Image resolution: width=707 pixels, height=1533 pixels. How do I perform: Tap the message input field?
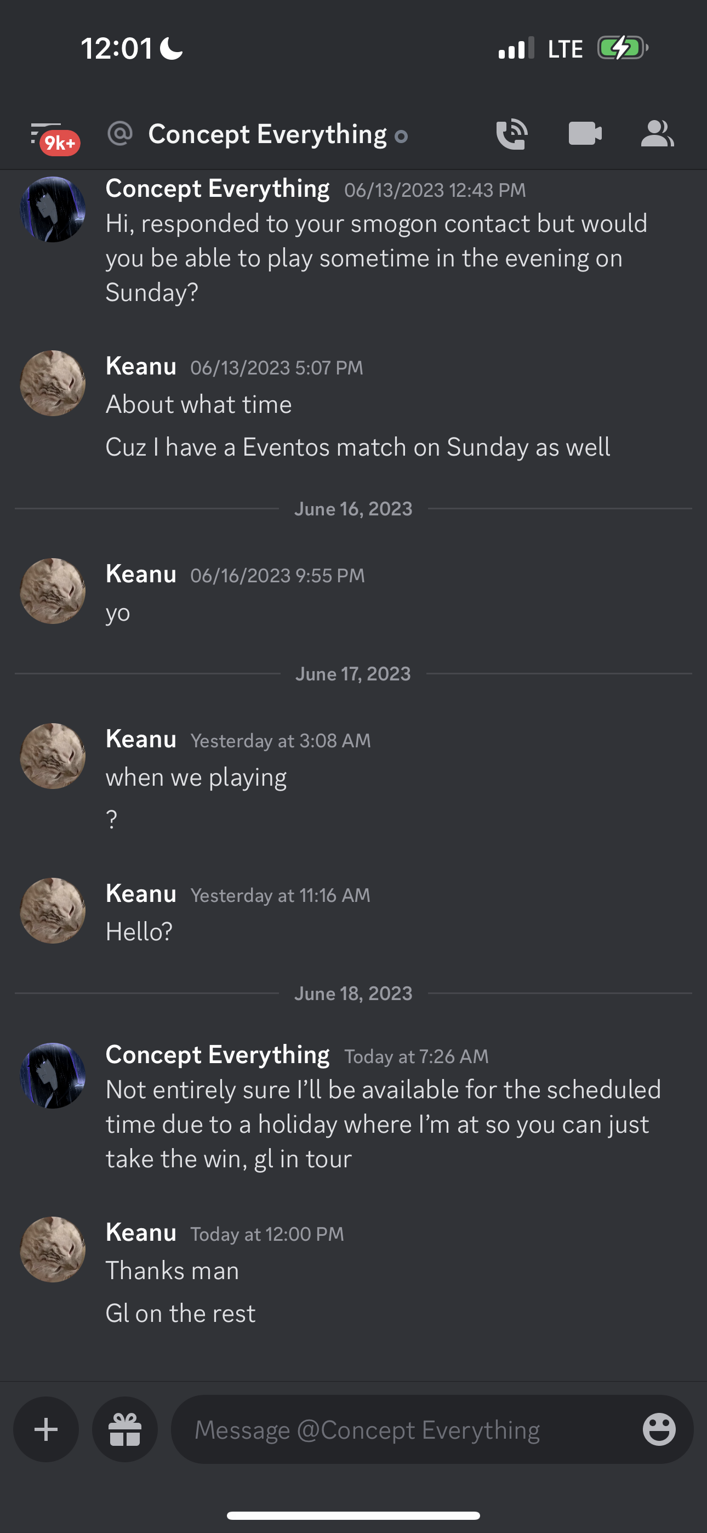tap(404, 1429)
